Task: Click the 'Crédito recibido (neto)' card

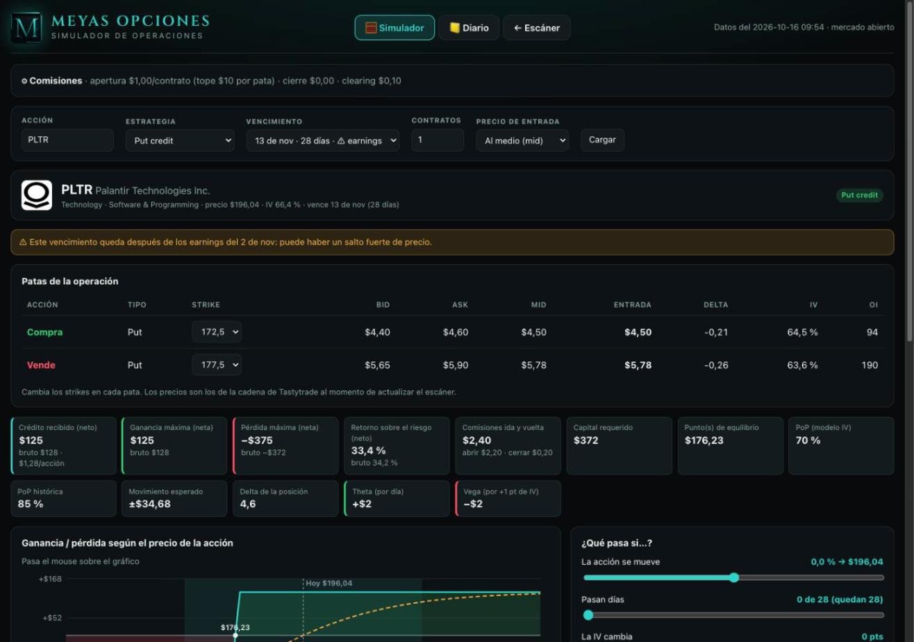Action: [x=64, y=446]
